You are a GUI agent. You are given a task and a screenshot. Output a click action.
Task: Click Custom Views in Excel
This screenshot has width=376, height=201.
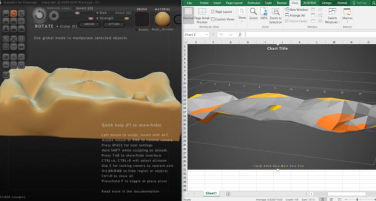coord(223,19)
